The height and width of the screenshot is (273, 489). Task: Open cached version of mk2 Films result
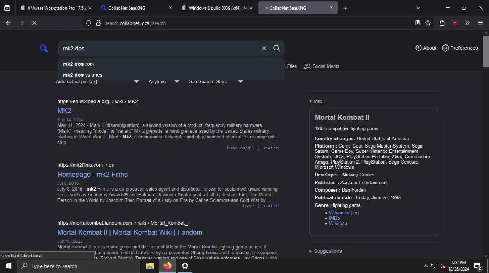[271, 206]
